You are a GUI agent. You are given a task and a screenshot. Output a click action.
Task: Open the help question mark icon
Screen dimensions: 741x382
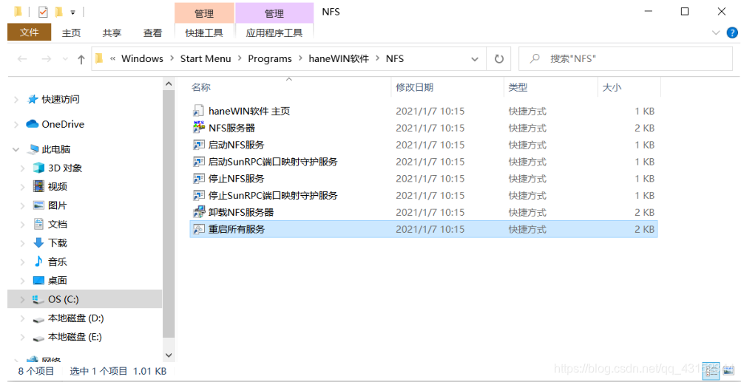(x=731, y=33)
